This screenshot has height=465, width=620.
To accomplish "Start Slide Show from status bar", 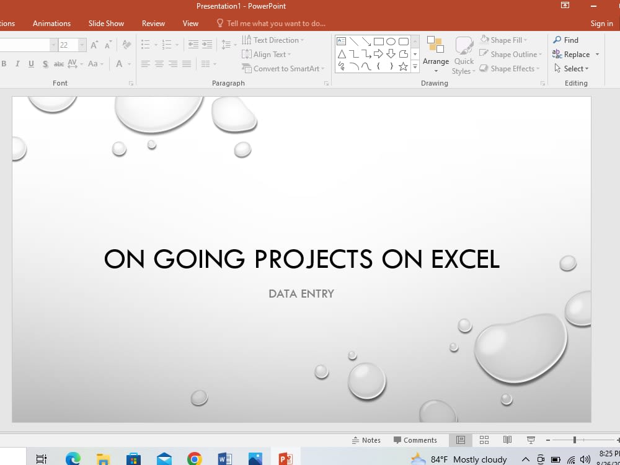I will pos(531,440).
